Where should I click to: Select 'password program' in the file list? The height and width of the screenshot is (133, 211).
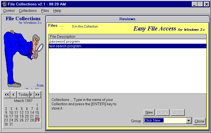point(64,42)
